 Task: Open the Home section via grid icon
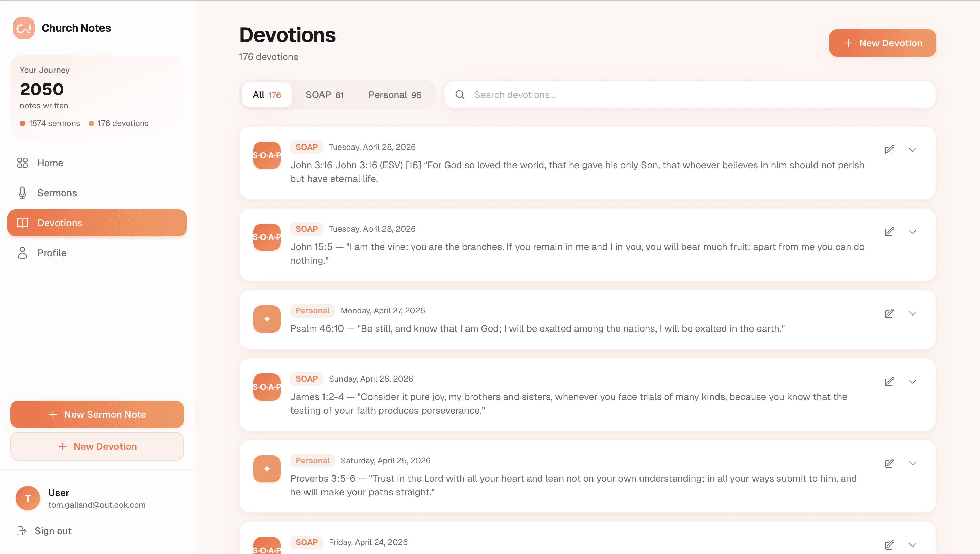click(x=22, y=163)
